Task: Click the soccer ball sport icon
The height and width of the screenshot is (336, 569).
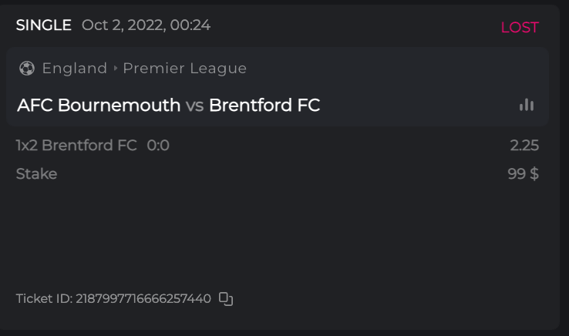Action: (x=27, y=69)
